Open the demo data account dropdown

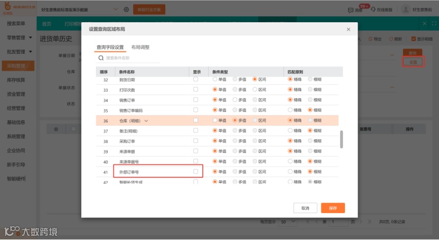[x=116, y=9]
